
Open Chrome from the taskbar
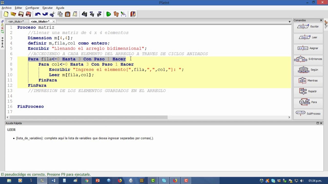click(x=87, y=181)
